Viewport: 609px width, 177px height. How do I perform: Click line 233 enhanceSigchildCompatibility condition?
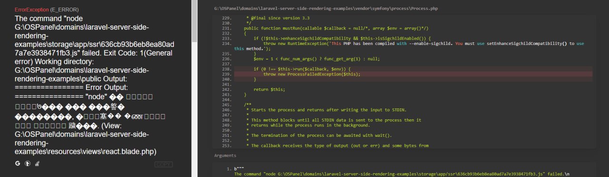coord(342,38)
